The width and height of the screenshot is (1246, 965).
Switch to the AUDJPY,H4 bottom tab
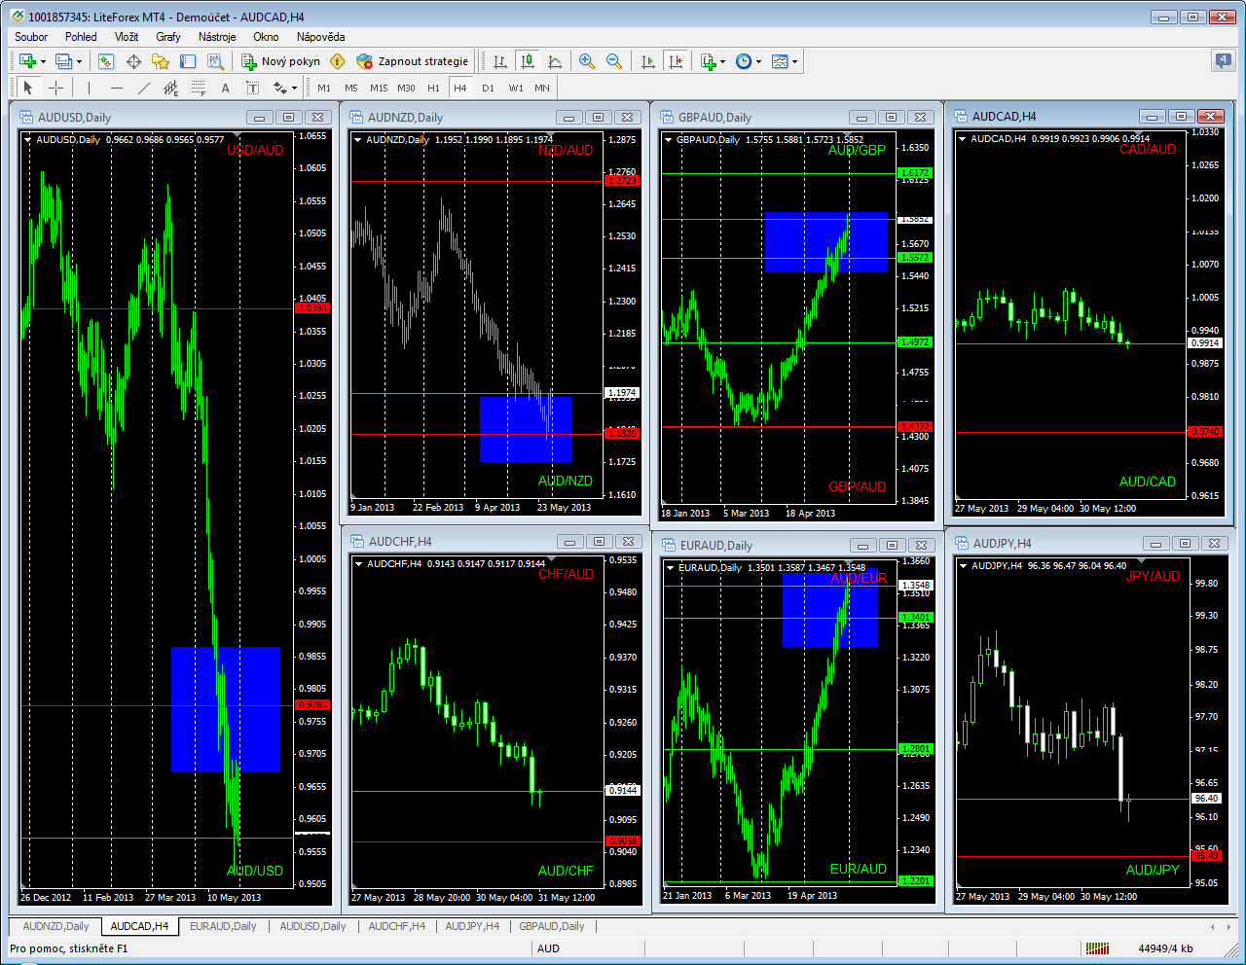(472, 926)
